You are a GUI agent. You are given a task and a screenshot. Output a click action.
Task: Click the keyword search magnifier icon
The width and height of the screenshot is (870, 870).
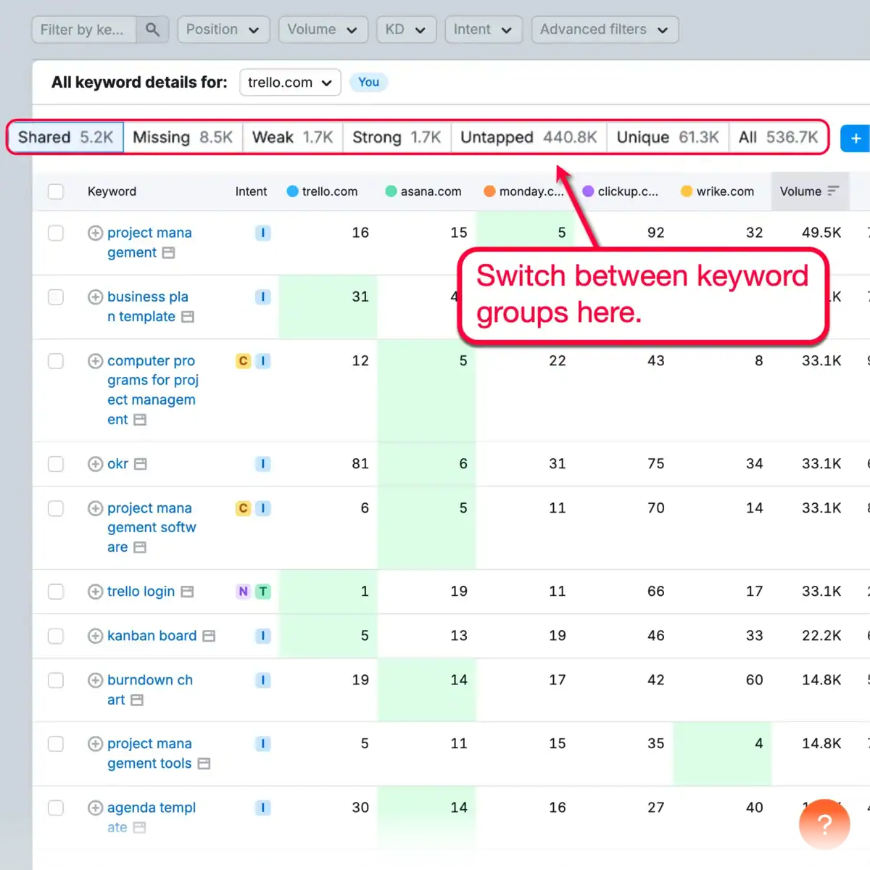pyautogui.click(x=152, y=30)
